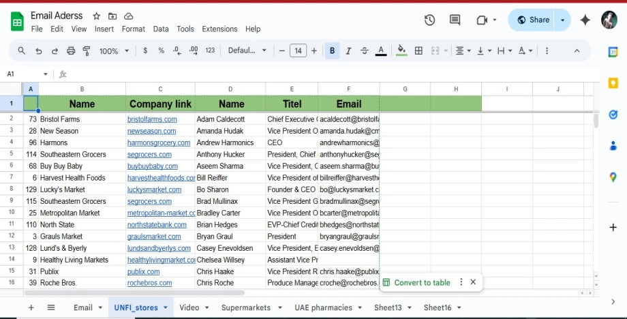Open Google Keep in side panel

(x=613, y=83)
